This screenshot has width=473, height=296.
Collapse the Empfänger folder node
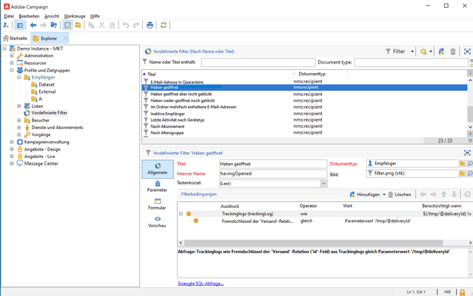[x=19, y=77]
